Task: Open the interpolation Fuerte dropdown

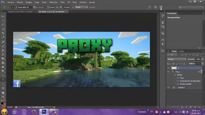Action: 81,7
